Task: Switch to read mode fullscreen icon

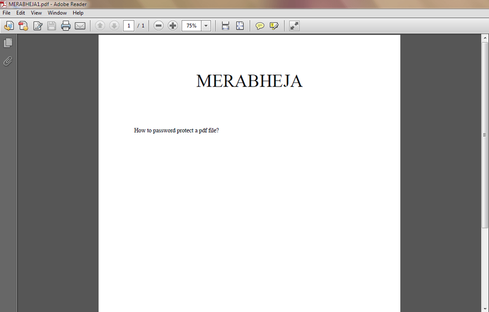Action: tap(294, 26)
